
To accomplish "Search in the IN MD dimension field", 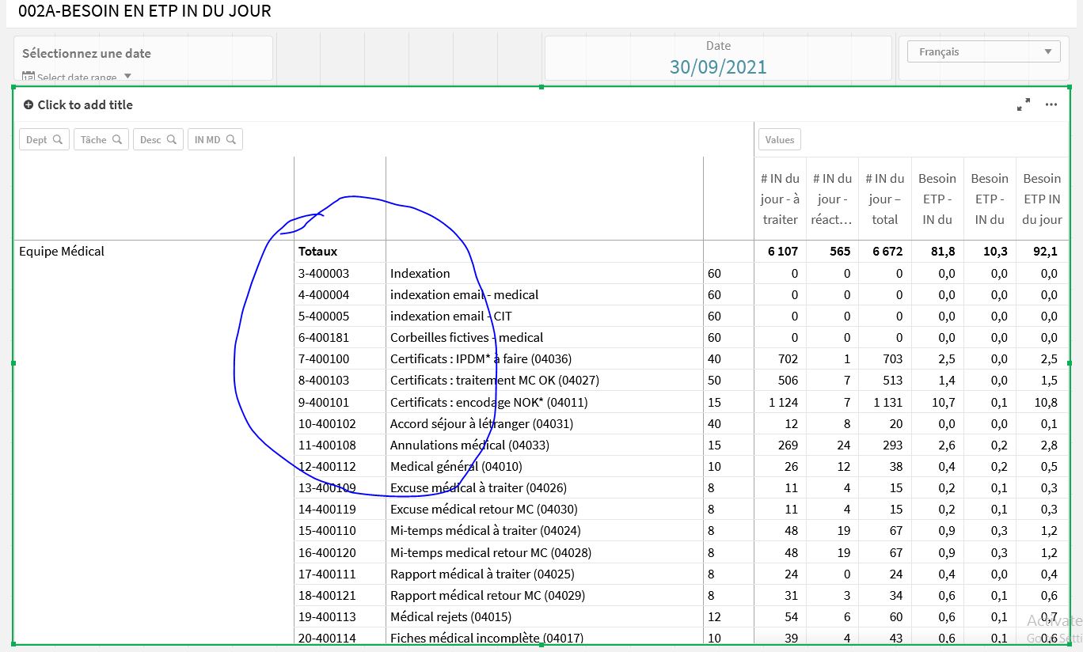I will 230,140.
